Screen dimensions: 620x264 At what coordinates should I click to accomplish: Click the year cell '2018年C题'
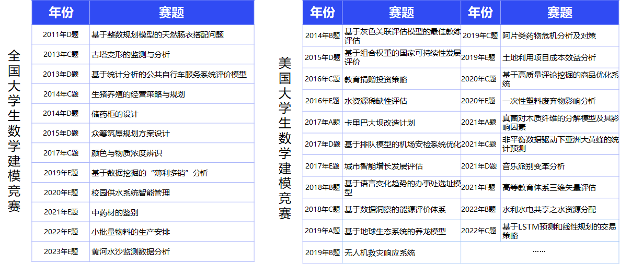pos(323,209)
